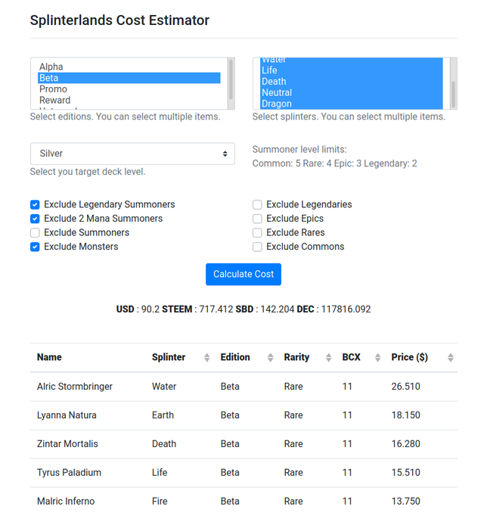484x519 pixels.
Task: Check the Exclude Epics option
Action: point(257,219)
